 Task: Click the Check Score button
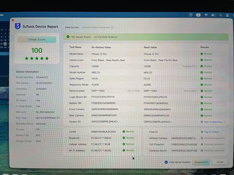coord(37,39)
